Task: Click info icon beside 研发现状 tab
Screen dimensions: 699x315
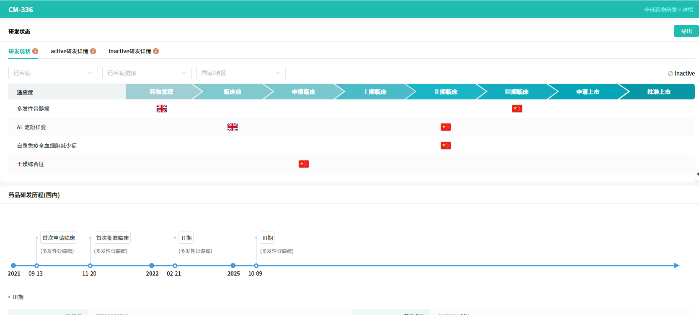Action: pos(35,51)
